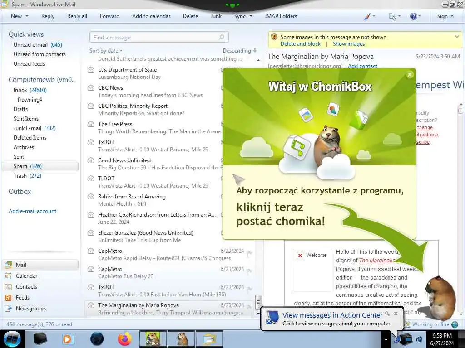Screen dimensions: 465x348
Task: Open the Deleted Items folder
Action: tap(30, 138)
